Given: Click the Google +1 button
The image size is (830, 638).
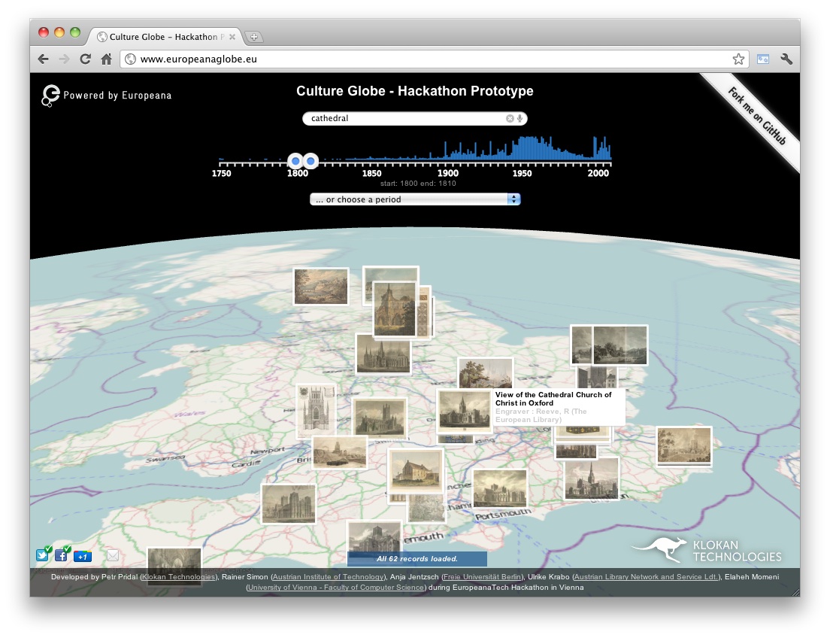Looking at the screenshot, I should (x=83, y=557).
